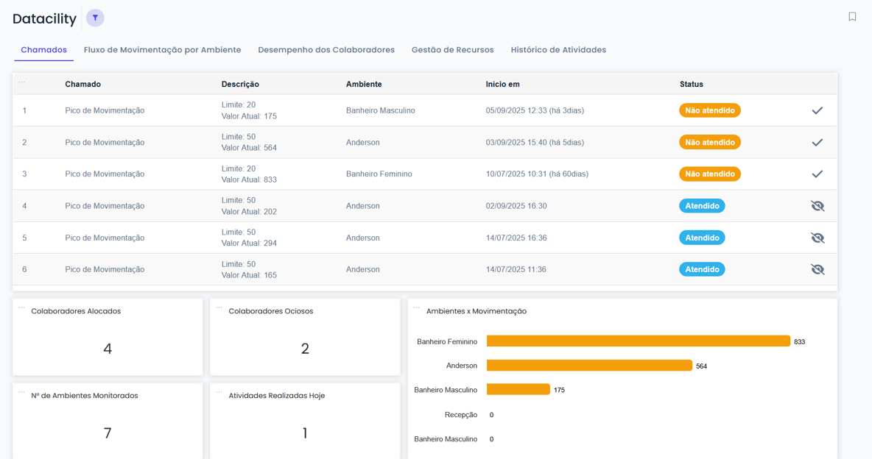This screenshot has height=459, width=872.
Task: Open options dots on Colaboradores Ociosos card
Action: pyautogui.click(x=219, y=308)
